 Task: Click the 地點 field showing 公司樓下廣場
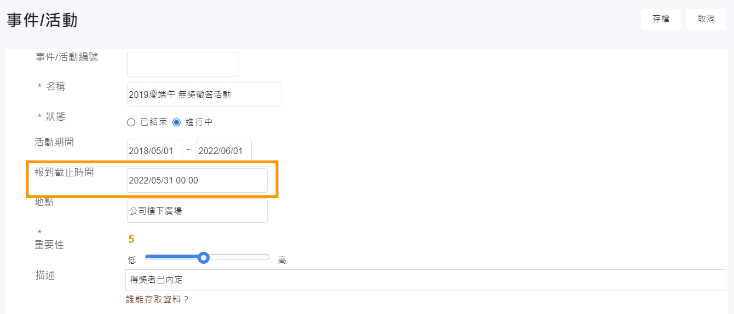coord(197,211)
